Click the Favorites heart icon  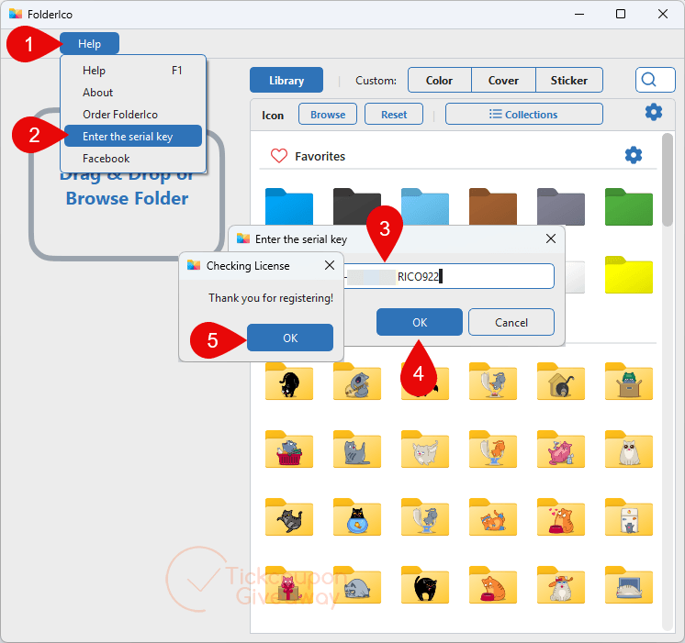279,156
